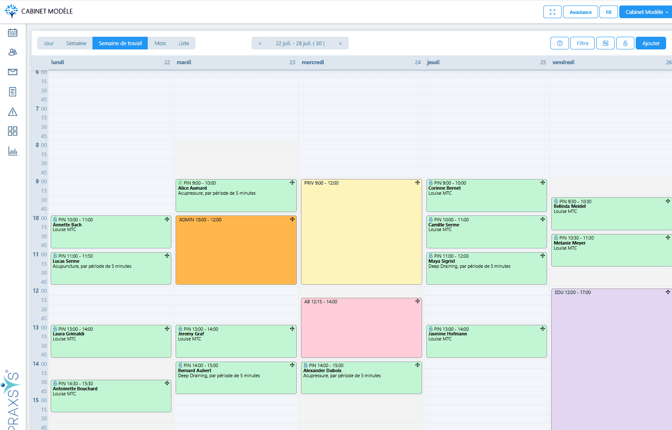The height and width of the screenshot is (430, 672).
Task: Lock icon on Alice Aumard appointment
Action: click(180, 183)
